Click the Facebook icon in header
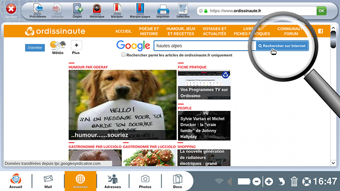 [x=321, y=31]
